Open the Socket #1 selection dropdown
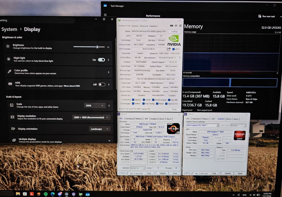 click(138, 168)
